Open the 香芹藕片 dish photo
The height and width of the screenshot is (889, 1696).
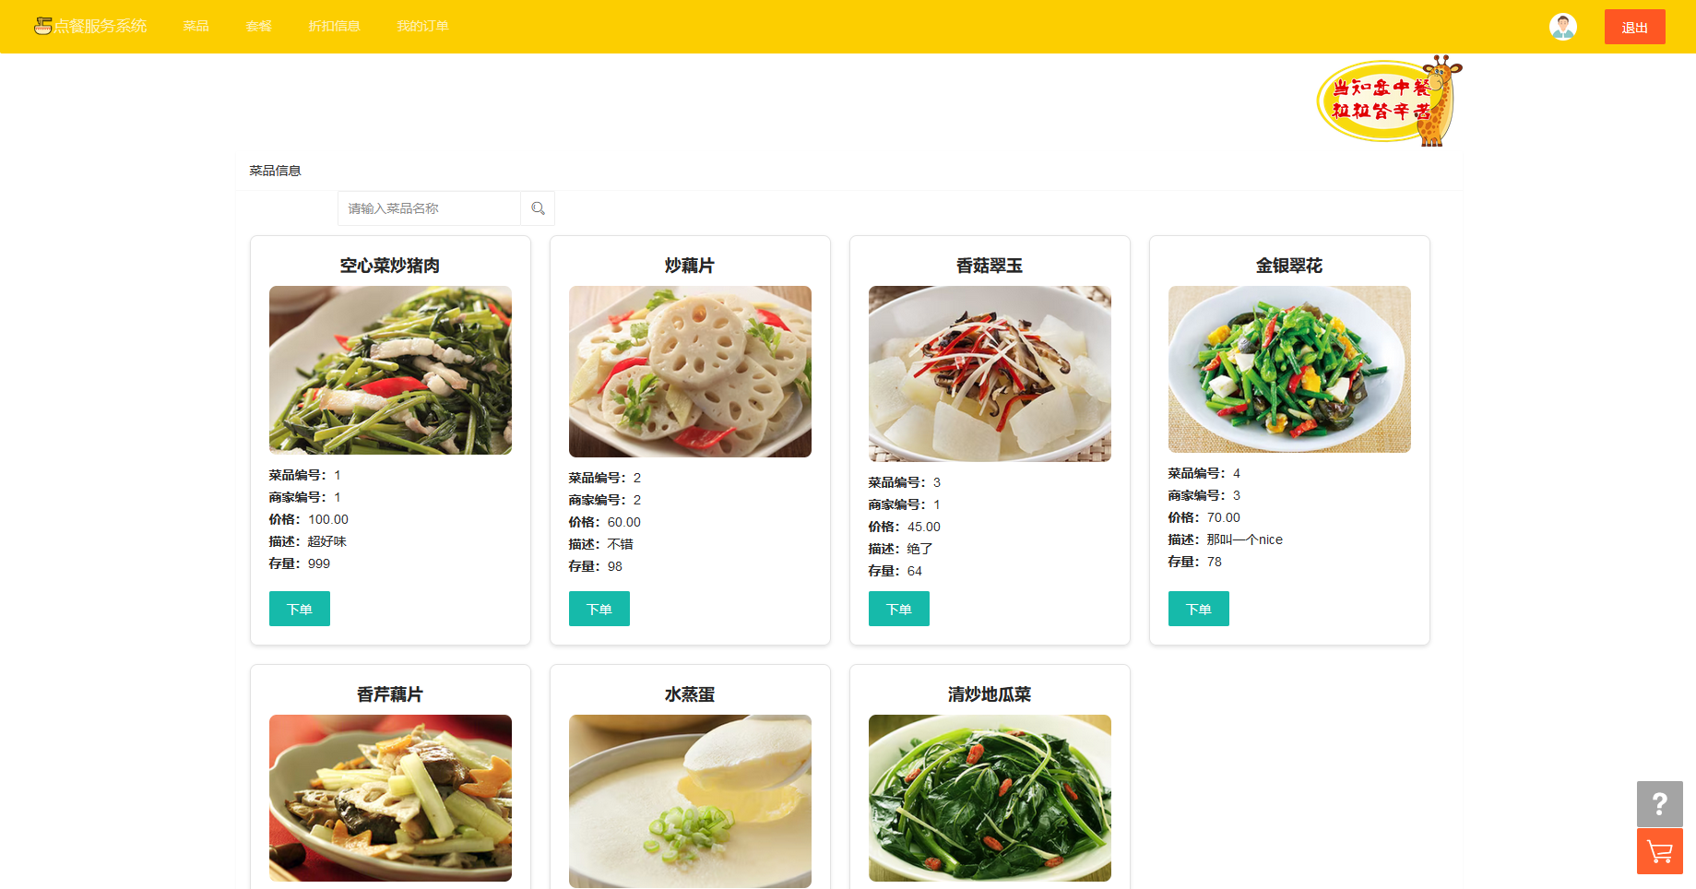click(390, 798)
